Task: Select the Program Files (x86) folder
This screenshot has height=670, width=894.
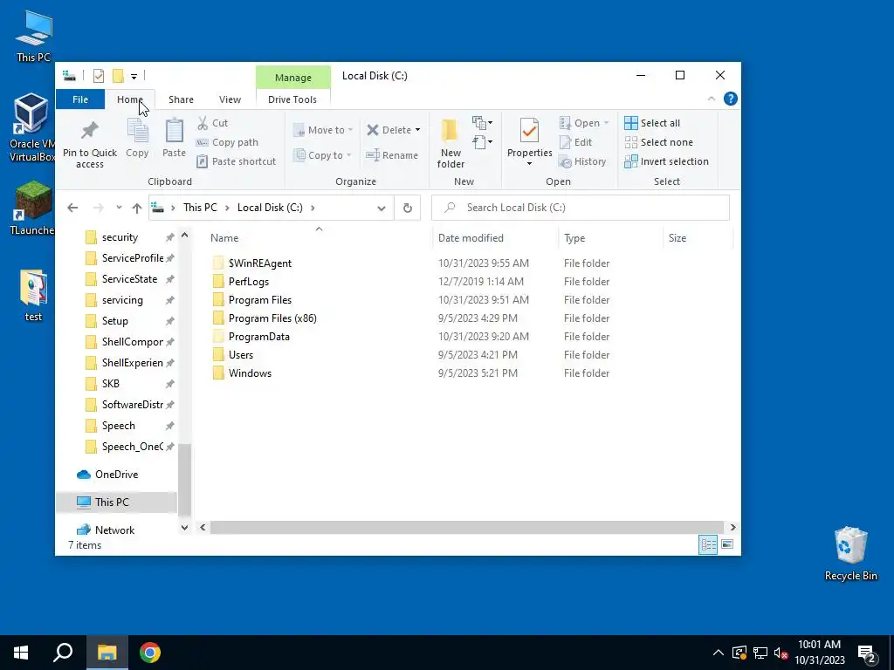Action: (272, 318)
